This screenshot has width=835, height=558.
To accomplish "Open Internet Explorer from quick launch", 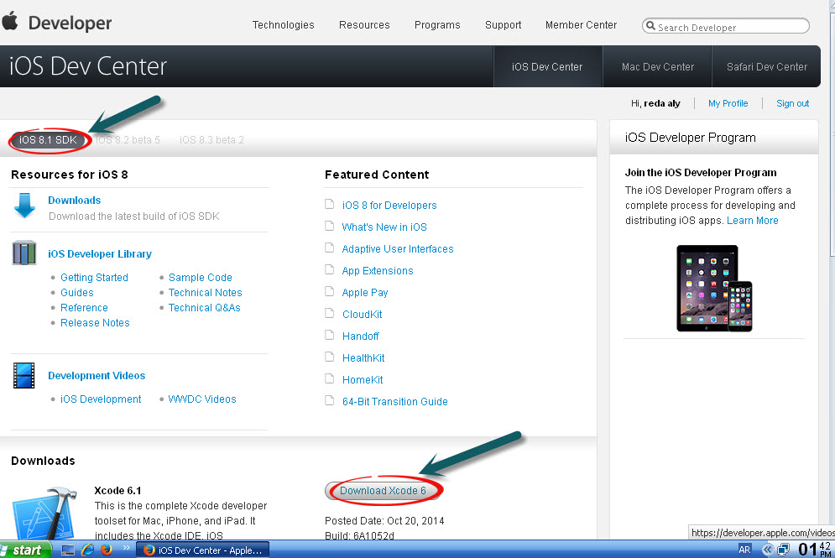I will 88,550.
